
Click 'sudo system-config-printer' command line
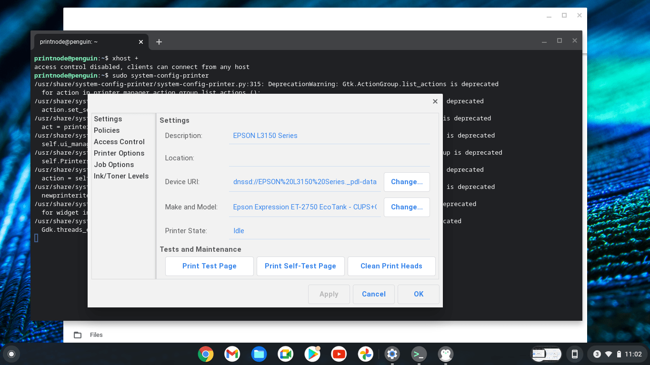[x=160, y=76]
